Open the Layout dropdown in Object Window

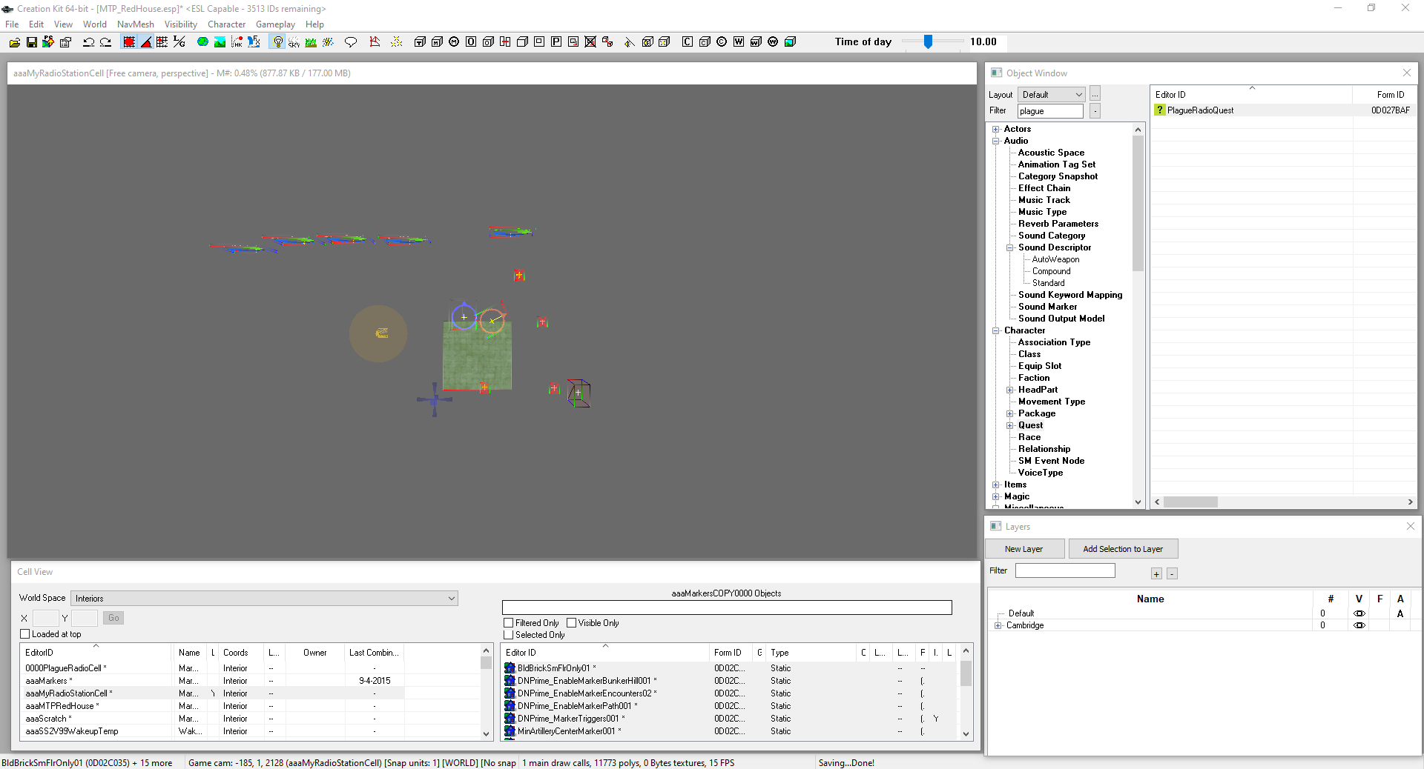coord(1052,95)
